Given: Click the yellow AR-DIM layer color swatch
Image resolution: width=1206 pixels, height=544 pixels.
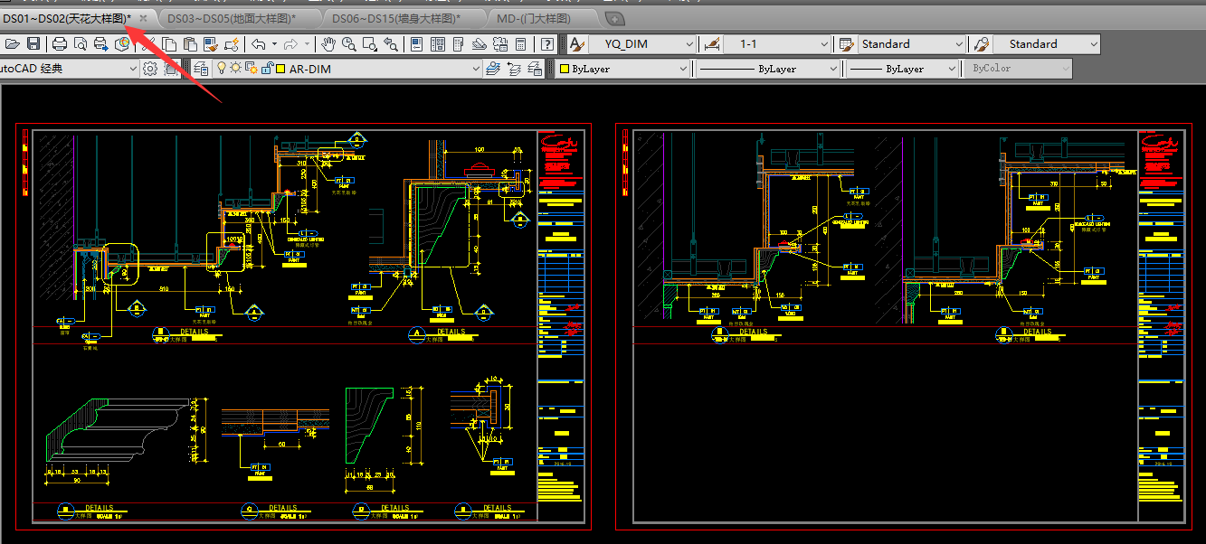Looking at the screenshot, I should point(280,69).
